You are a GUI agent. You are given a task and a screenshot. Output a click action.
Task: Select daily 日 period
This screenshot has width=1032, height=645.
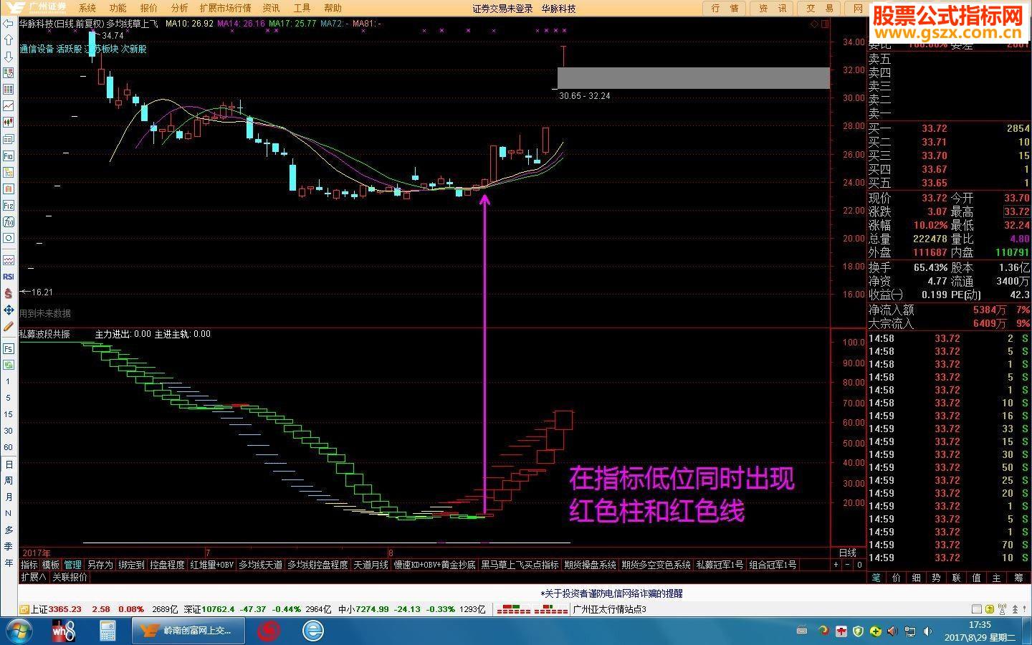[9, 464]
